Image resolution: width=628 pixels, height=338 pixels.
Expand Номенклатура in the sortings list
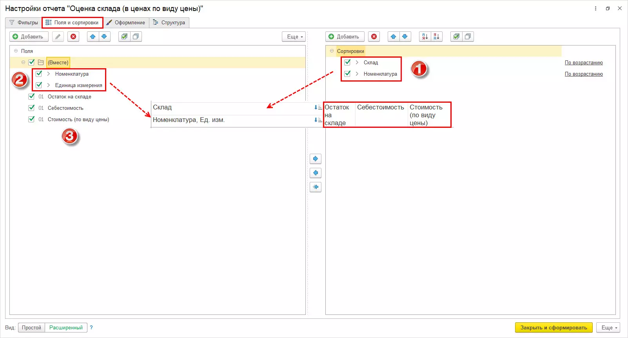[x=357, y=74]
